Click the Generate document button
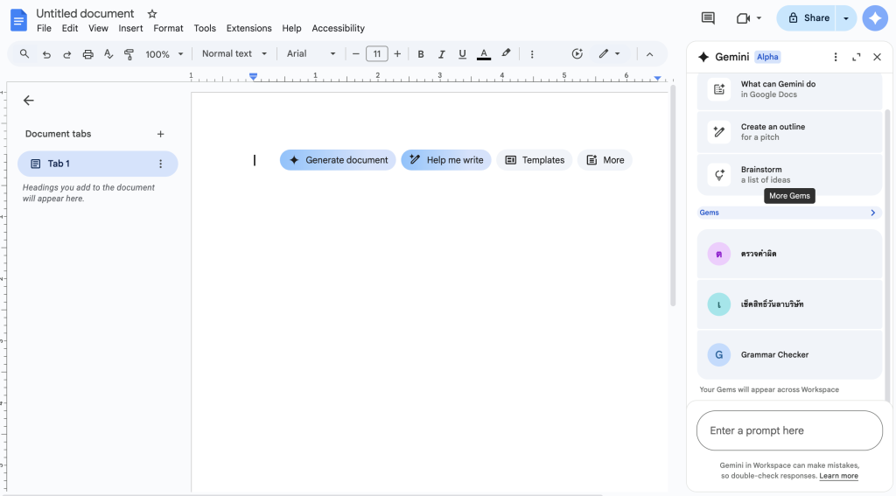This screenshot has width=896, height=496. click(x=338, y=160)
